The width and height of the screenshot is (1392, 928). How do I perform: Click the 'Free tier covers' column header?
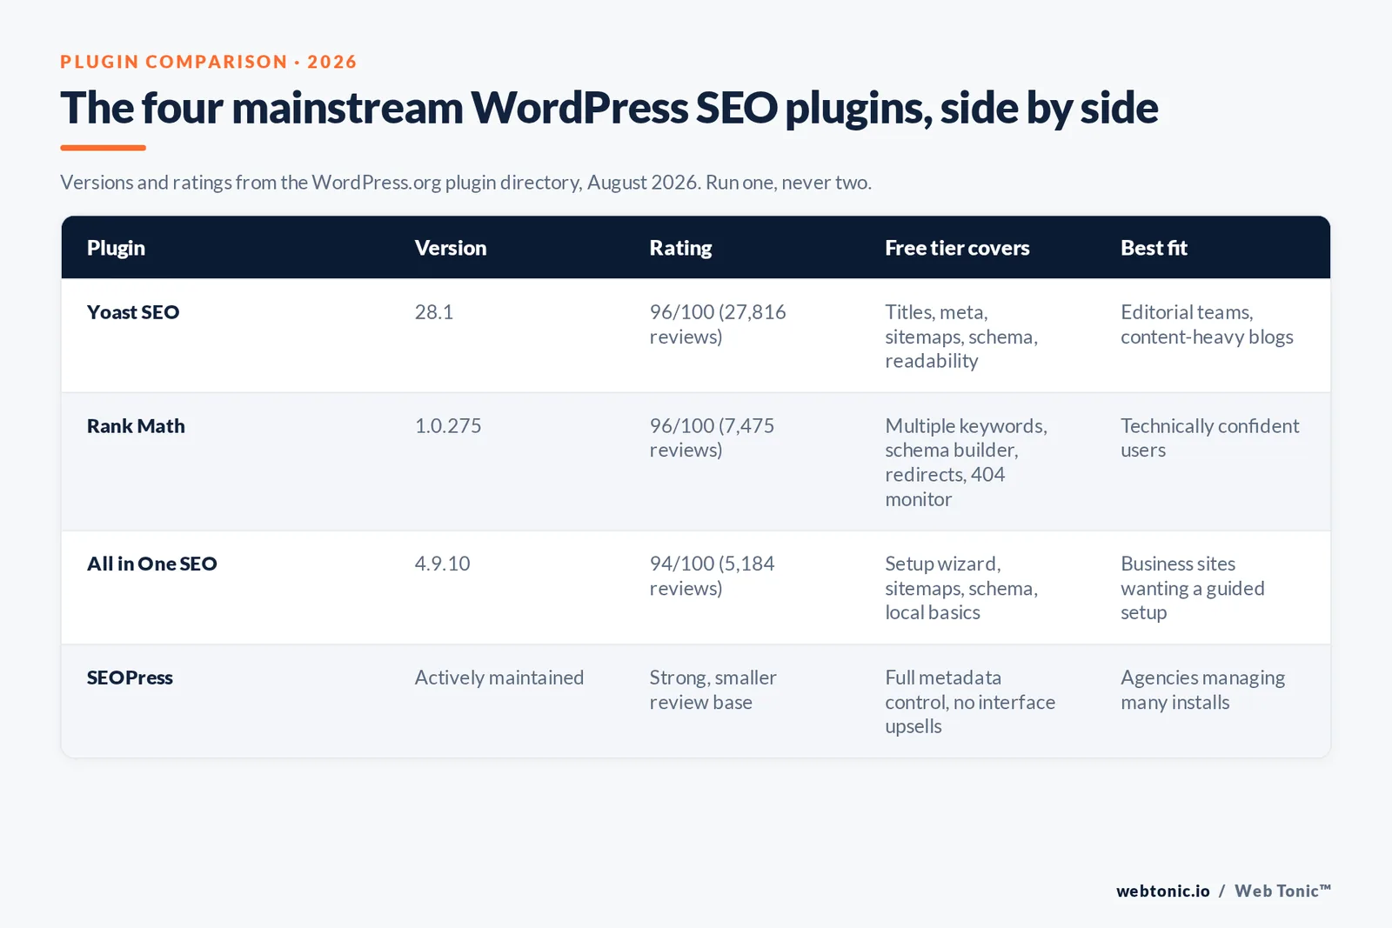[x=957, y=248]
